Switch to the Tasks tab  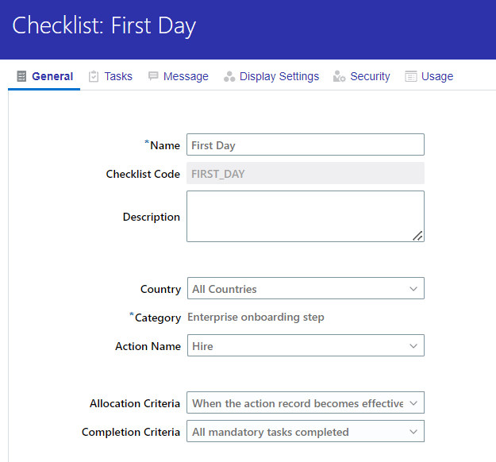point(118,76)
